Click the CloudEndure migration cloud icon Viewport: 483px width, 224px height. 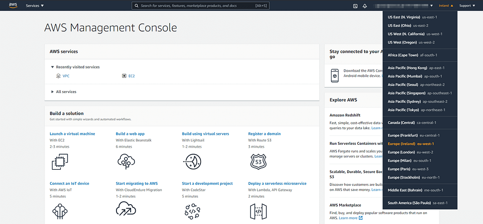(125, 209)
